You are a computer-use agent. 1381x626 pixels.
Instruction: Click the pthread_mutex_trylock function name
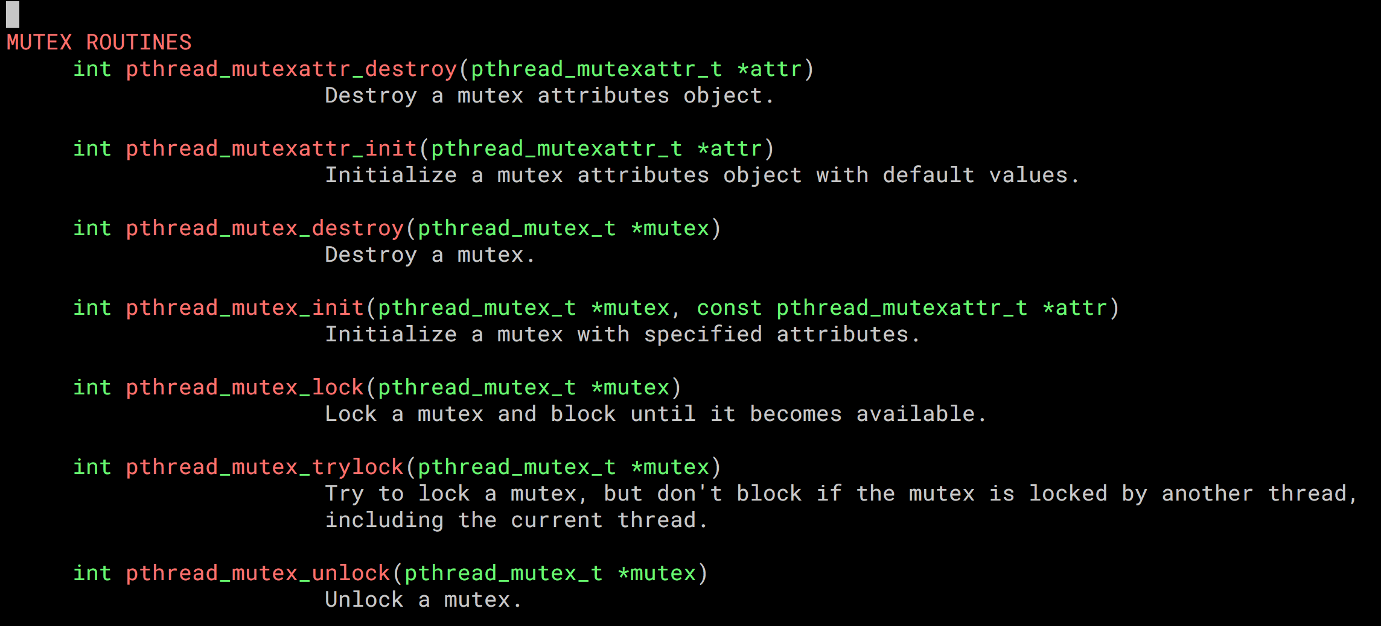265,467
